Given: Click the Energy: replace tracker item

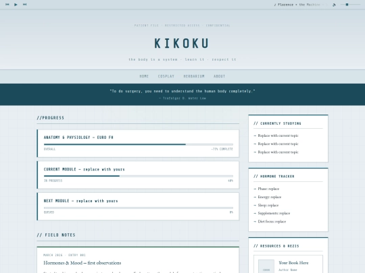Looking at the screenshot, I should click(x=269, y=197).
